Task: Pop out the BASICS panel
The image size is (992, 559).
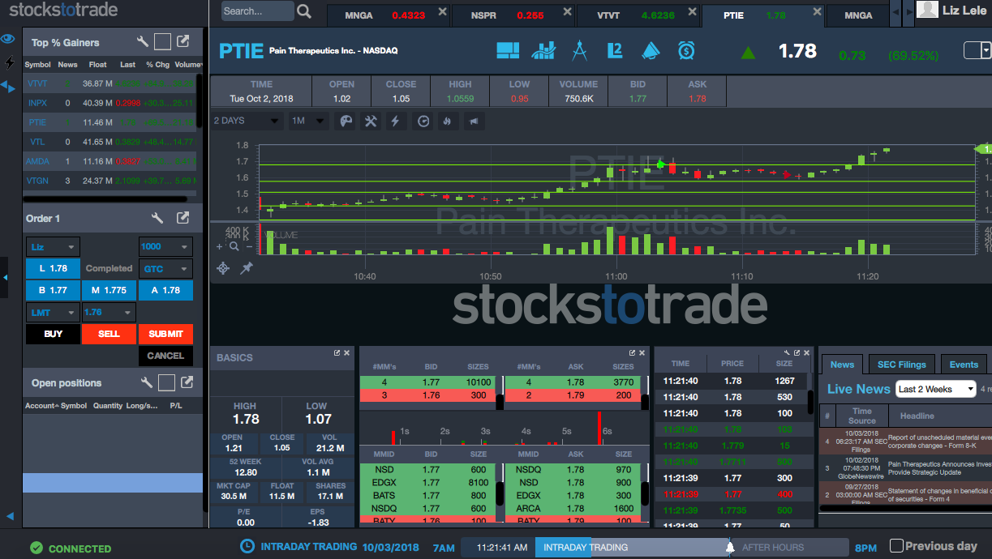Action: click(337, 353)
